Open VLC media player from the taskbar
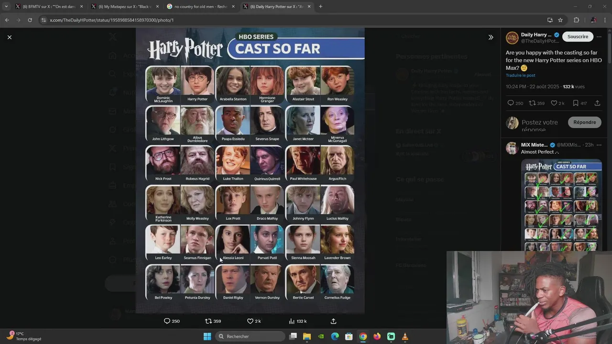612x344 pixels. click(405, 336)
